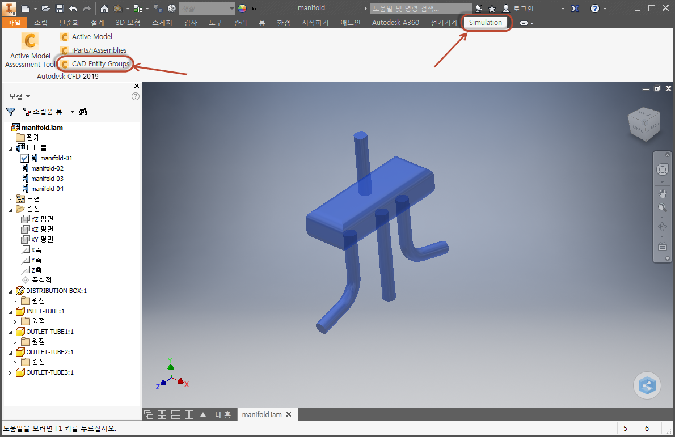
Task: Open the 내 홈 tab button
Action: [x=223, y=415]
